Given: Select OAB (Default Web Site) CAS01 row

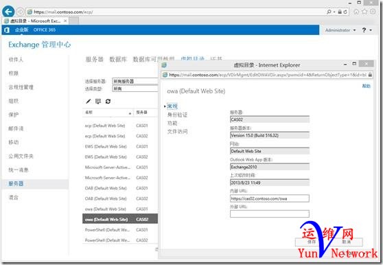Looking at the screenshot, I should pos(120,188).
